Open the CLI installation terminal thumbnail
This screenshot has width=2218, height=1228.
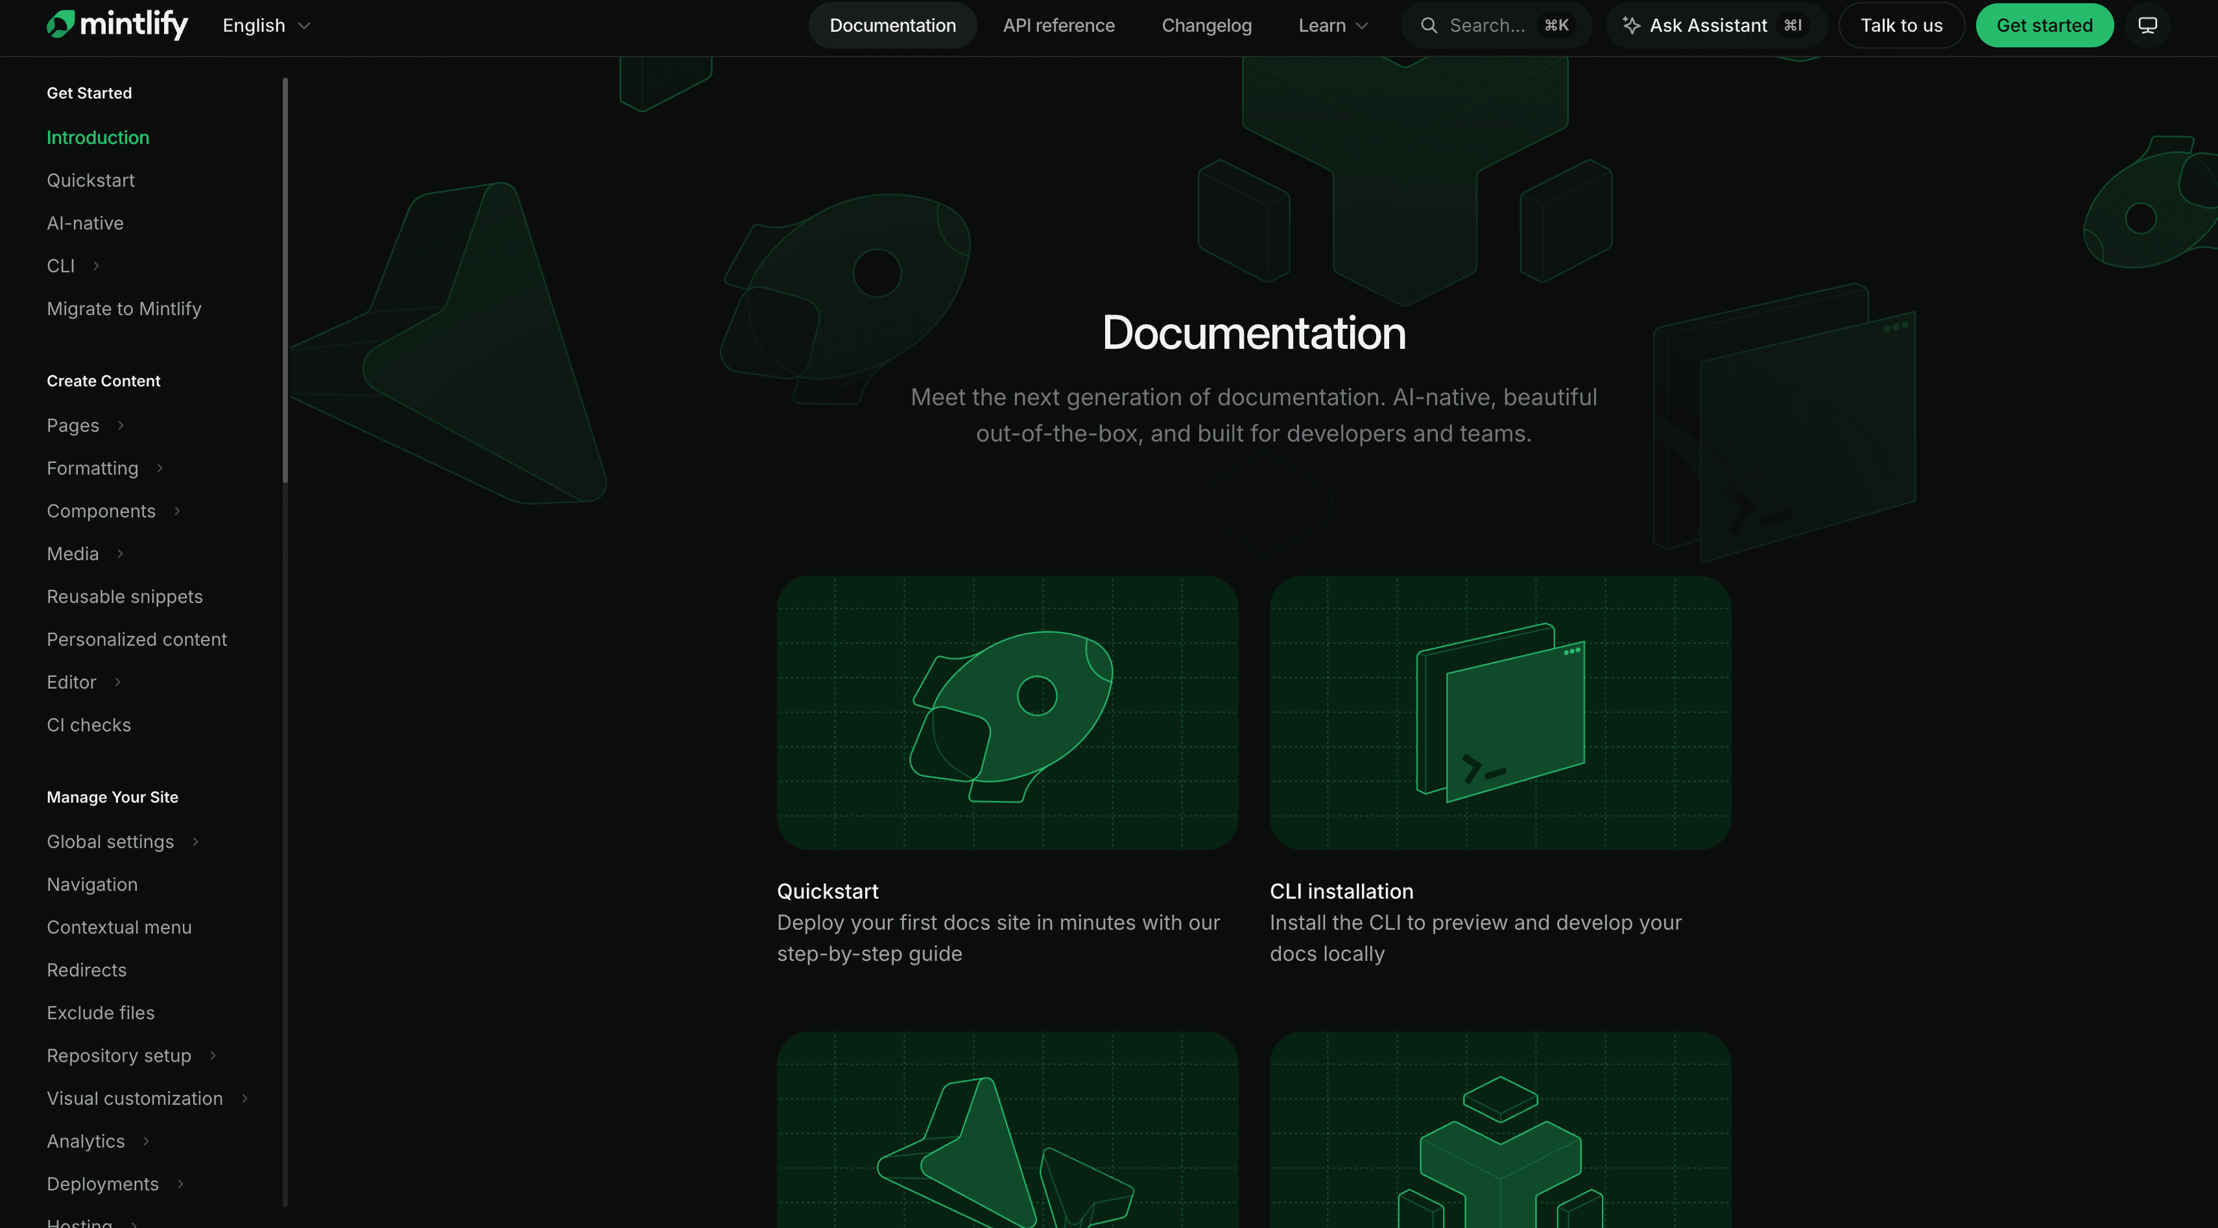[1500, 713]
